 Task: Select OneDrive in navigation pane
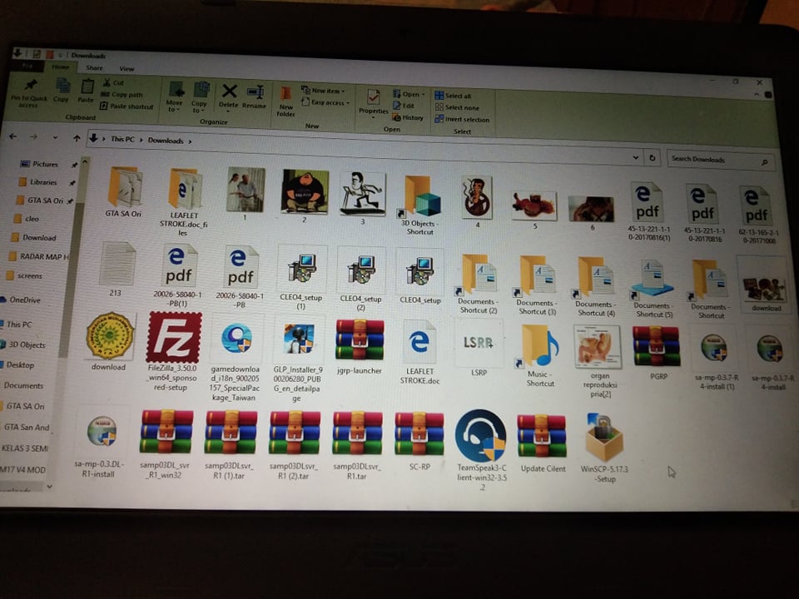(x=22, y=299)
